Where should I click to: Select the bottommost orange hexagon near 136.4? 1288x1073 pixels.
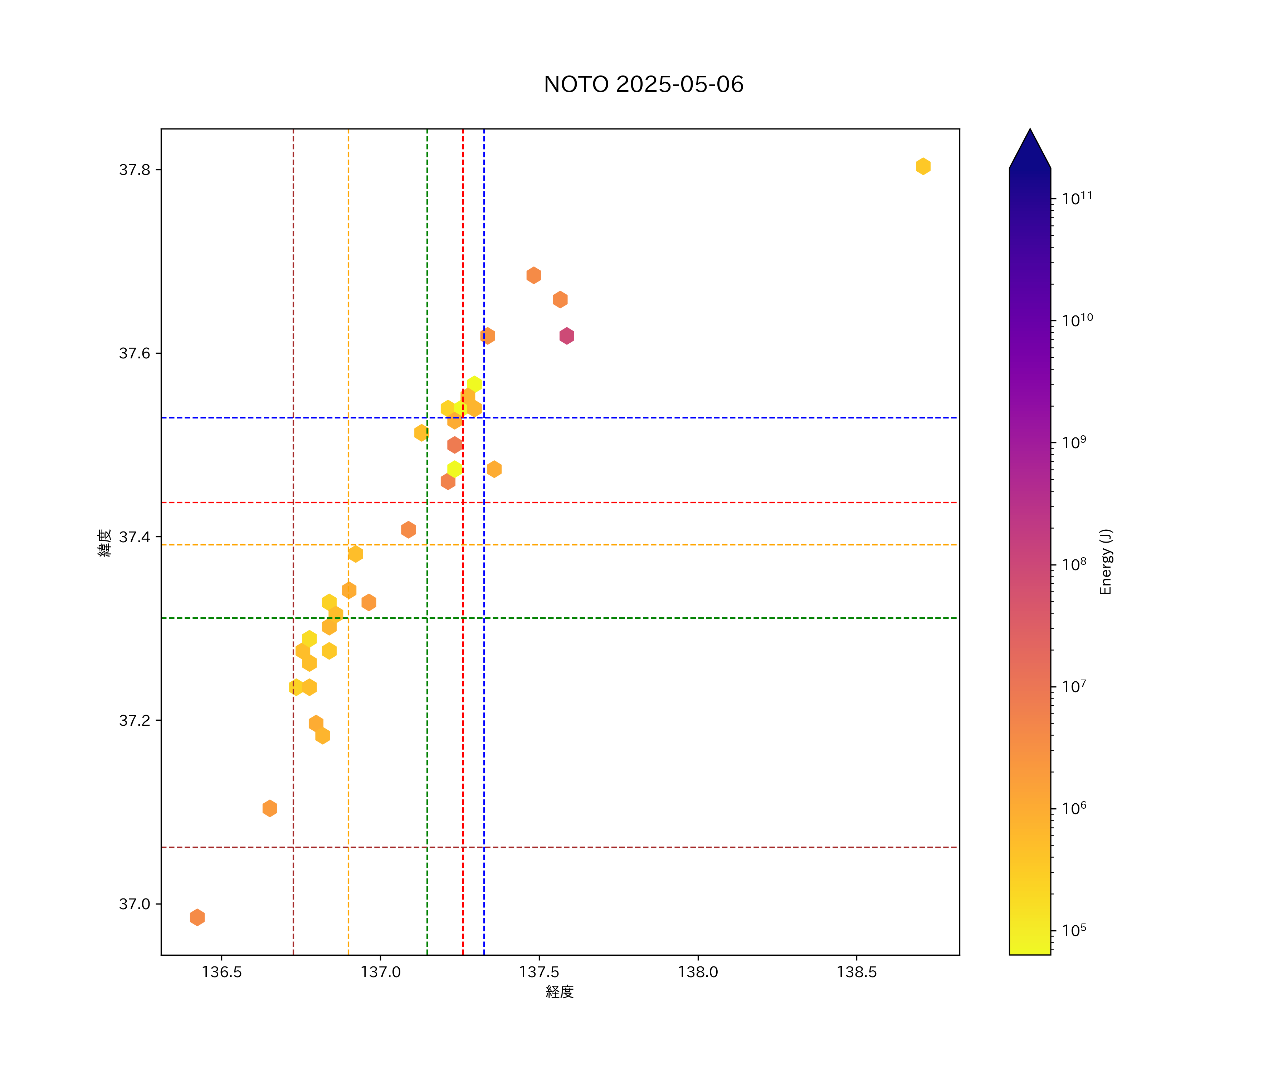click(197, 917)
